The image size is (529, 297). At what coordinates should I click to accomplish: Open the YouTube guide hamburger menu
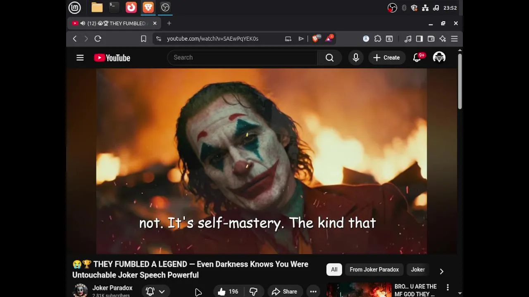(x=80, y=58)
